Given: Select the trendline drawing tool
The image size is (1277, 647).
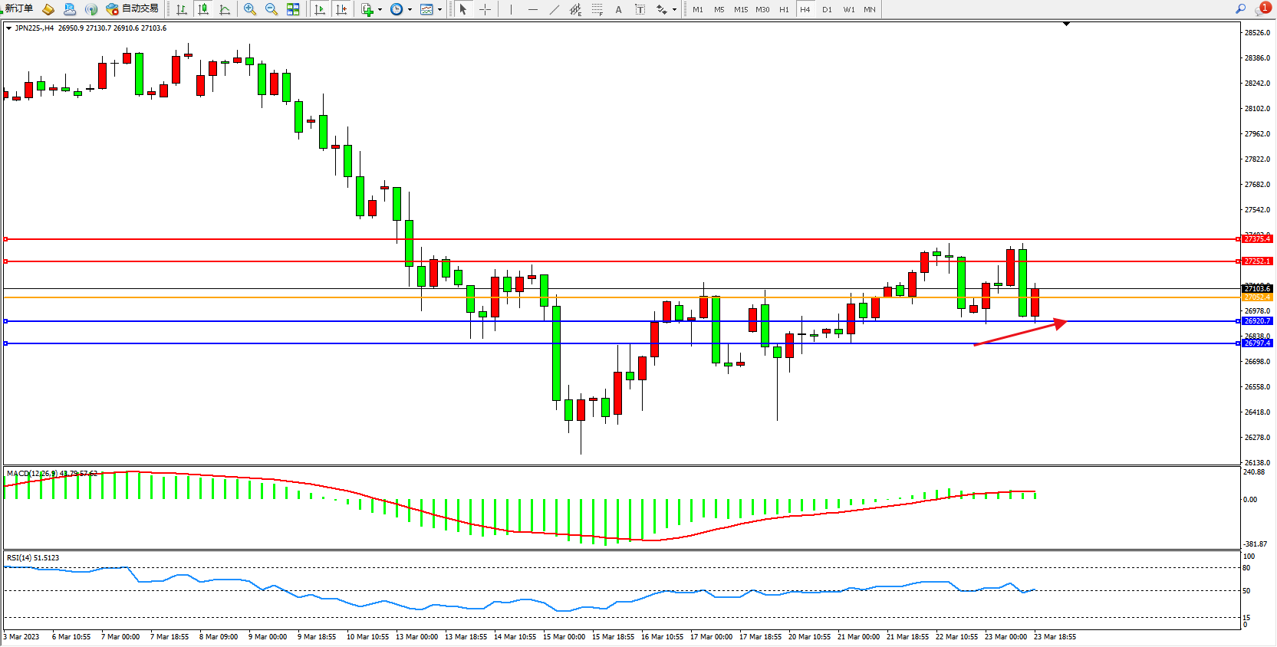Looking at the screenshot, I should (x=555, y=9).
